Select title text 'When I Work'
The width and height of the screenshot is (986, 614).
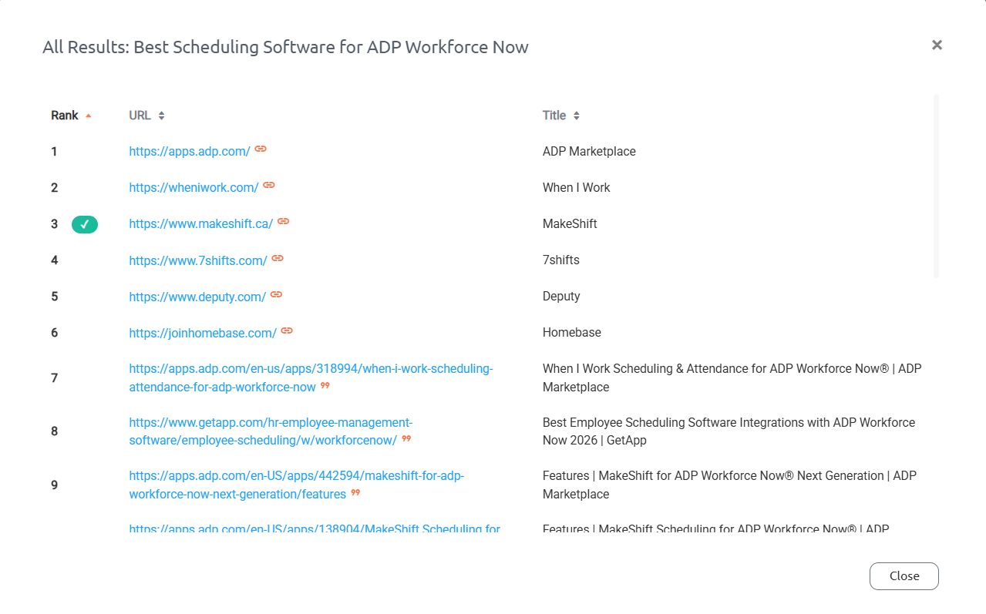point(576,188)
